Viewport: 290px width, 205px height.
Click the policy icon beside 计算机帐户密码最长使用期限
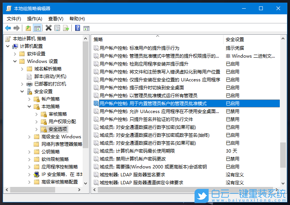[x=96, y=151]
